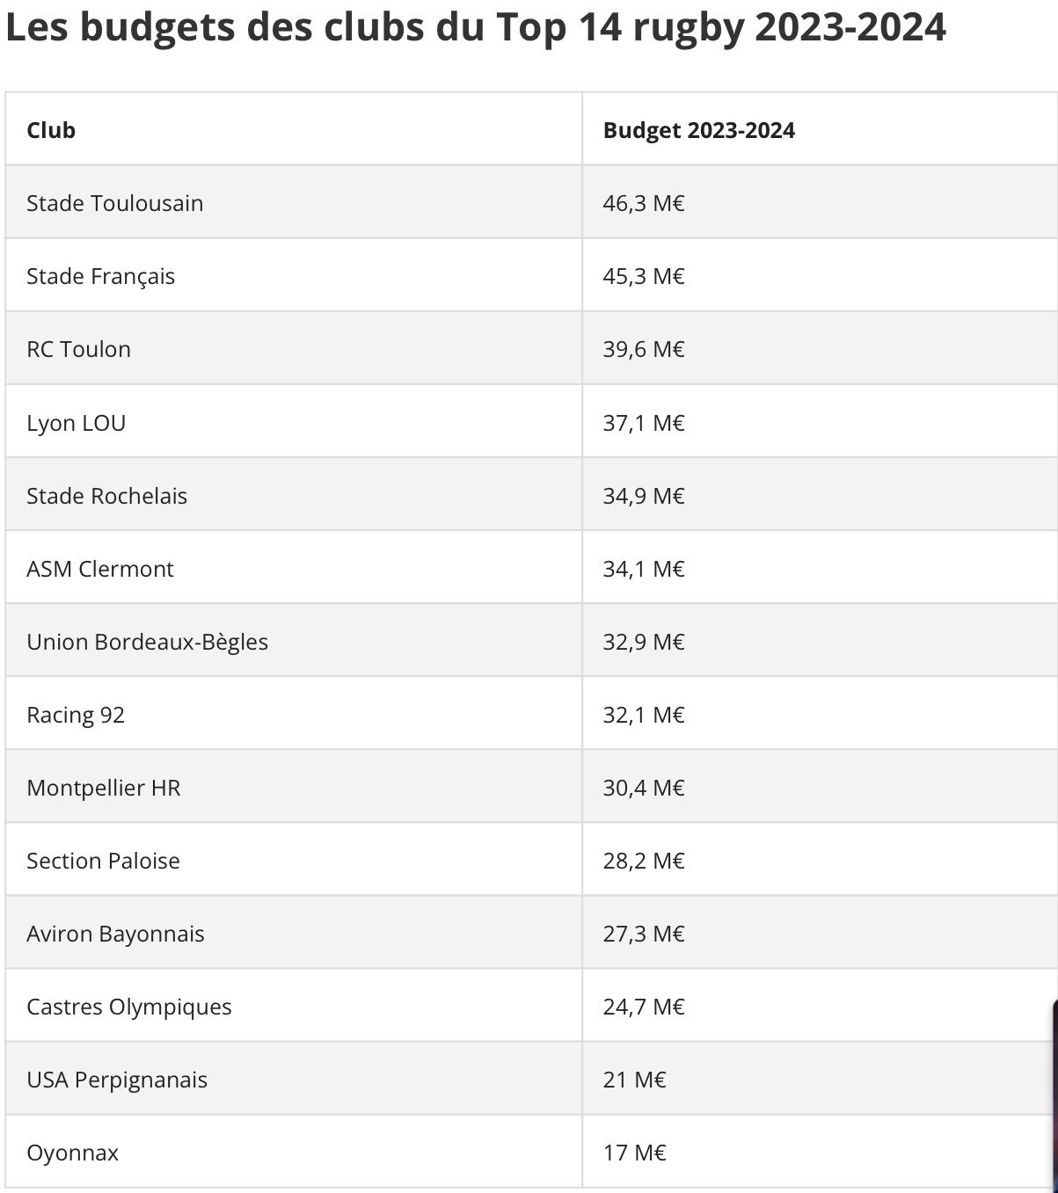Select the Stade Toulousain club name
Viewport: 1058px width, 1193px height.
(x=115, y=203)
